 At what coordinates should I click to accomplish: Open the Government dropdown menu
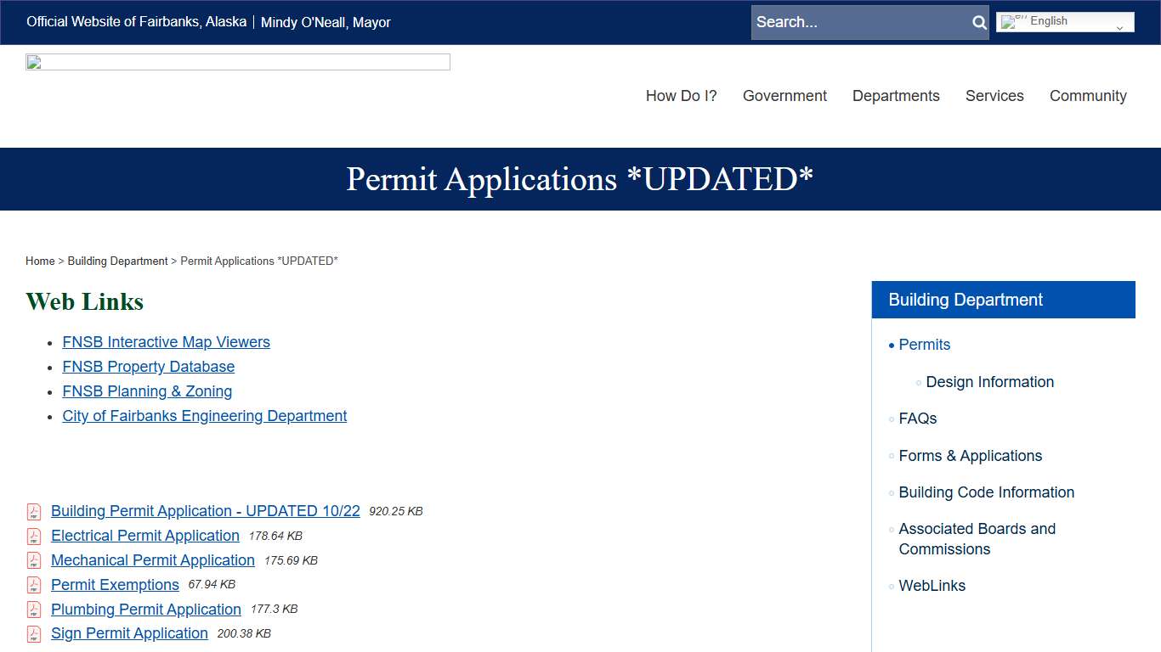784,96
